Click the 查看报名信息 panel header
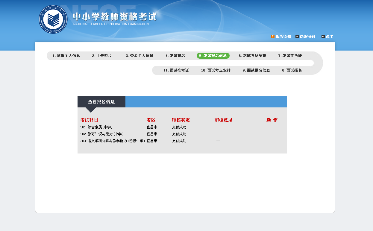 pyautogui.click(x=101, y=102)
